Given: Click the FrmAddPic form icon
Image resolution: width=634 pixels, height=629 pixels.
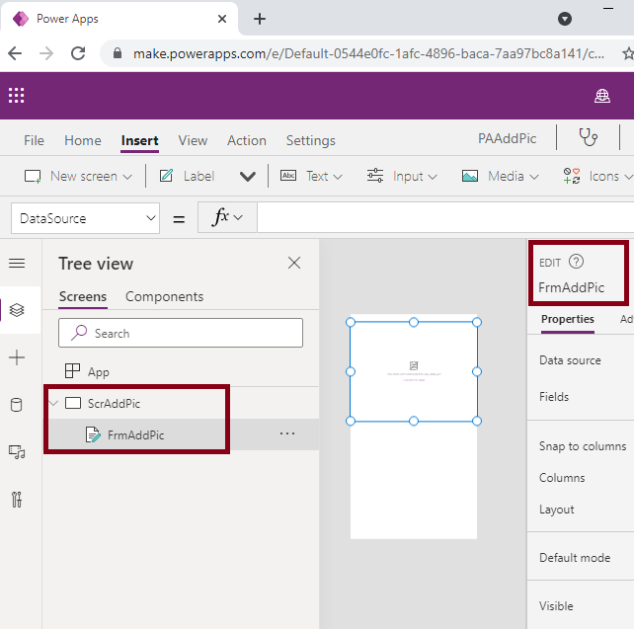Looking at the screenshot, I should [93, 434].
